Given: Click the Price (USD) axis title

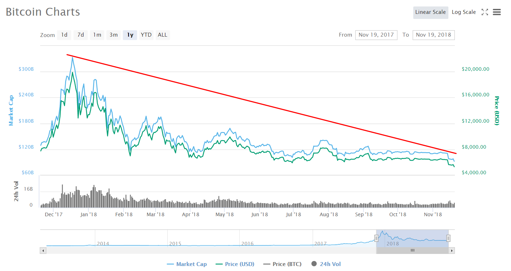Looking at the screenshot, I should coord(497,110).
